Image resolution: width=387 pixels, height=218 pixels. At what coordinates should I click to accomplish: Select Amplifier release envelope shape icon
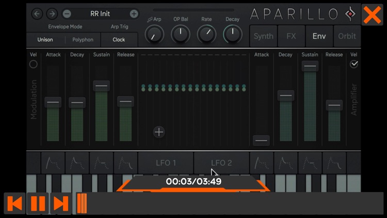click(x=334, y=163)
